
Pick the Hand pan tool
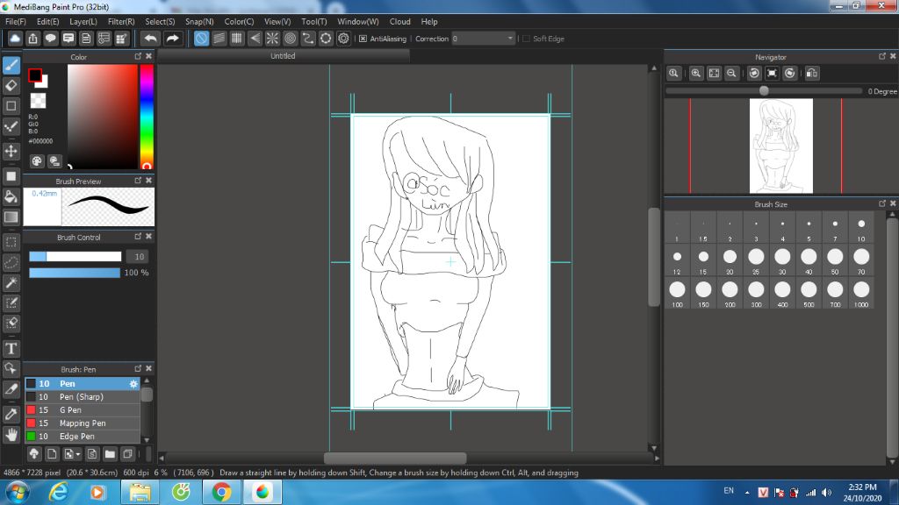click(x=11, y=434)
